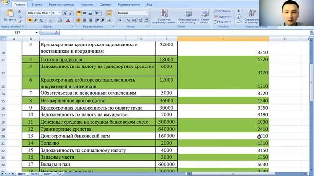Toggle align text right

[90, 20]
